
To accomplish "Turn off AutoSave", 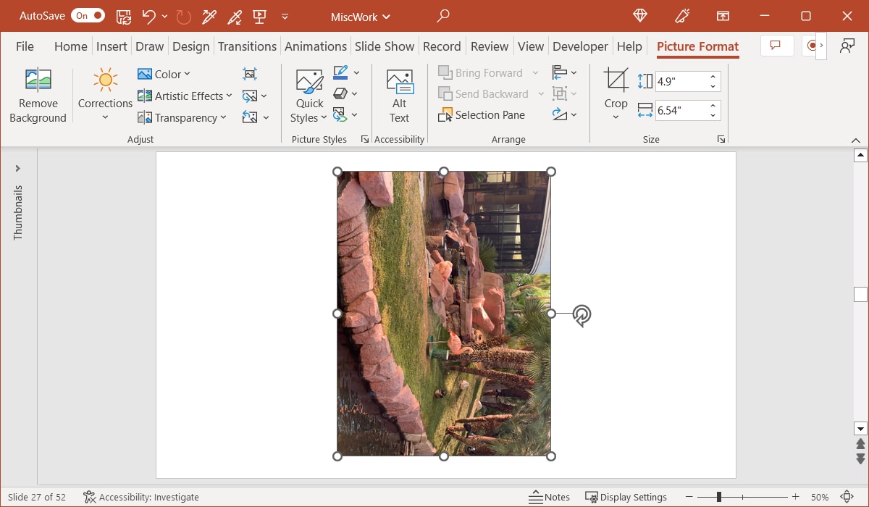I will pyautogui.click(x=87, y=14).
